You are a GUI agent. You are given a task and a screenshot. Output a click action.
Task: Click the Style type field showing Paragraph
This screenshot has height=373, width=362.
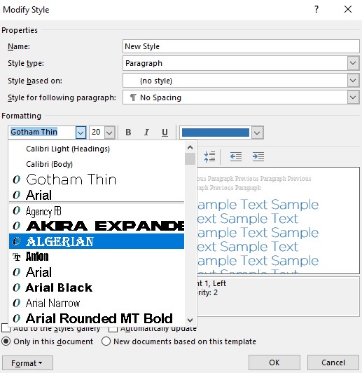[235, 63]
